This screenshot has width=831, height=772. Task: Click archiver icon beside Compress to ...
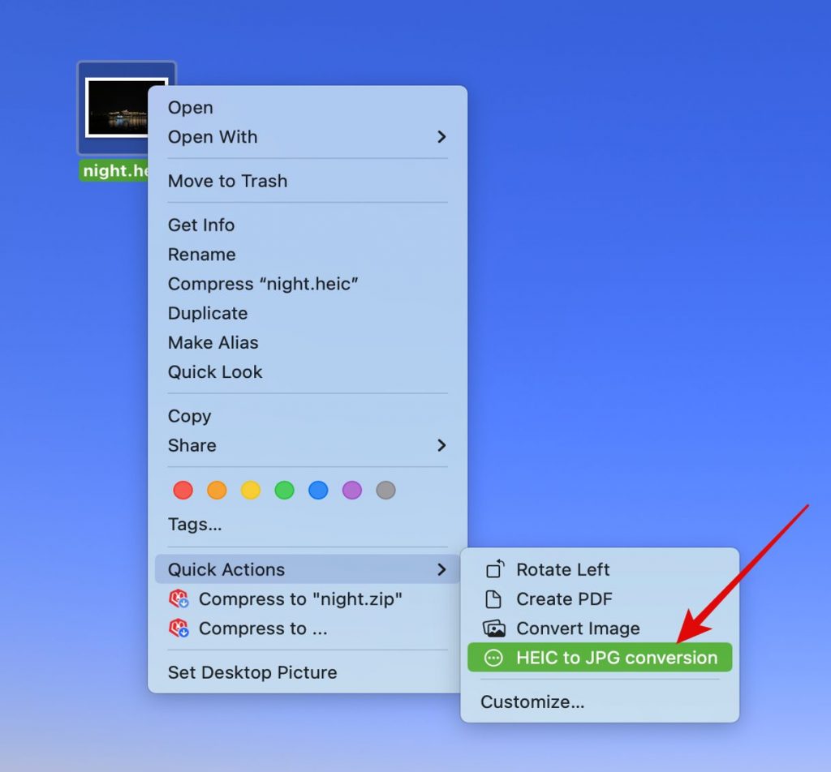pyautogui.click(x=178, y=628)
